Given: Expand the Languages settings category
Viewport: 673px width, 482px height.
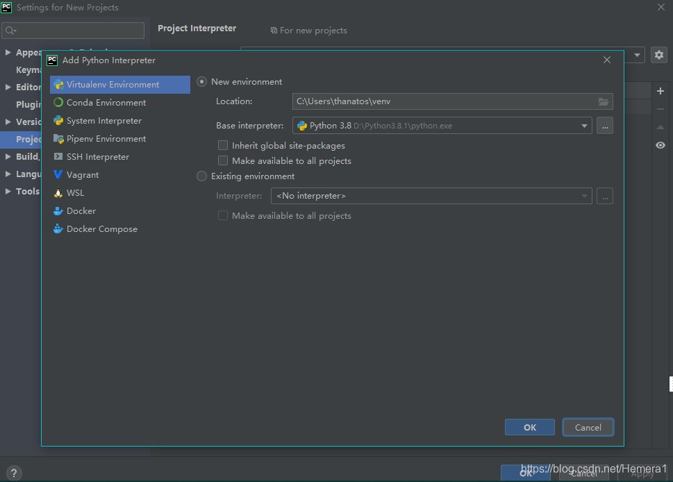Looking at the screenshot, I should [x=8, y=174].
